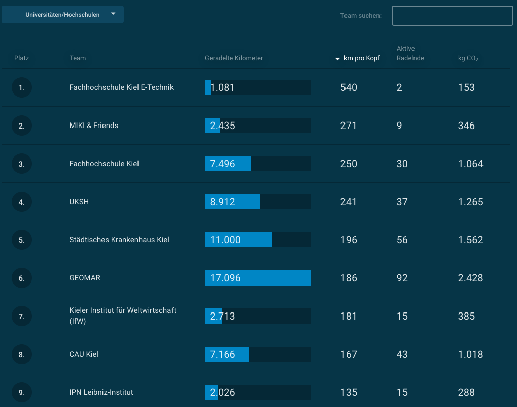Sort by km pro Kopf column

click(x=361, y=58)
